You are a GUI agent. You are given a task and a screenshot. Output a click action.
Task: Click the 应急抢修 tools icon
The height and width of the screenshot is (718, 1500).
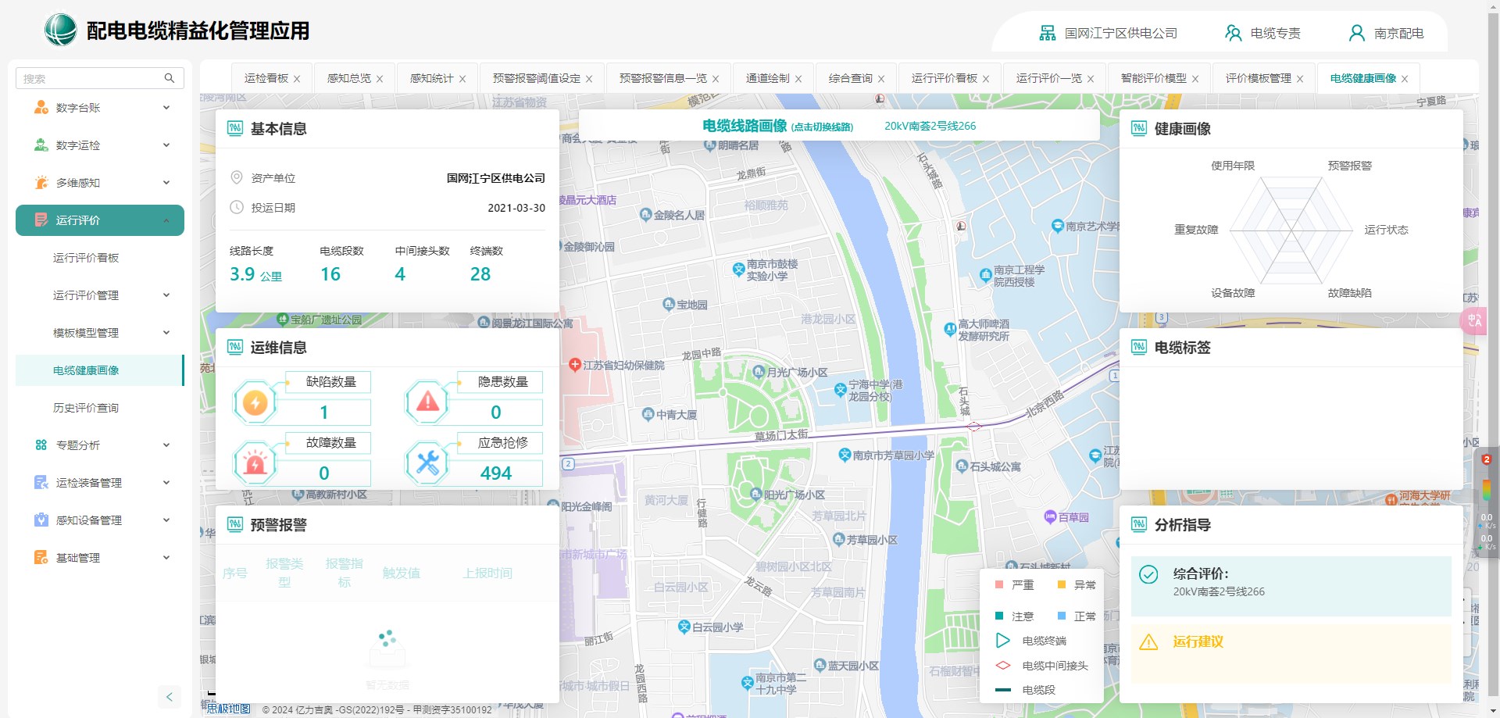427,463
